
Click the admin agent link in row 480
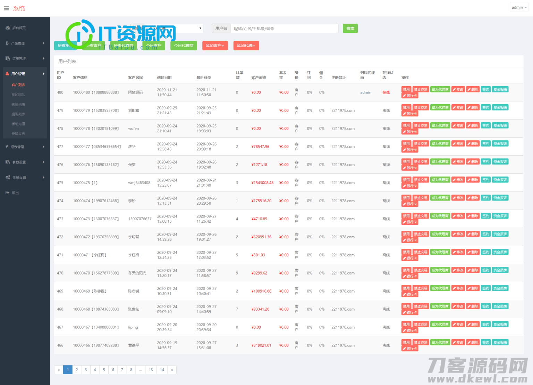(366, 92)
